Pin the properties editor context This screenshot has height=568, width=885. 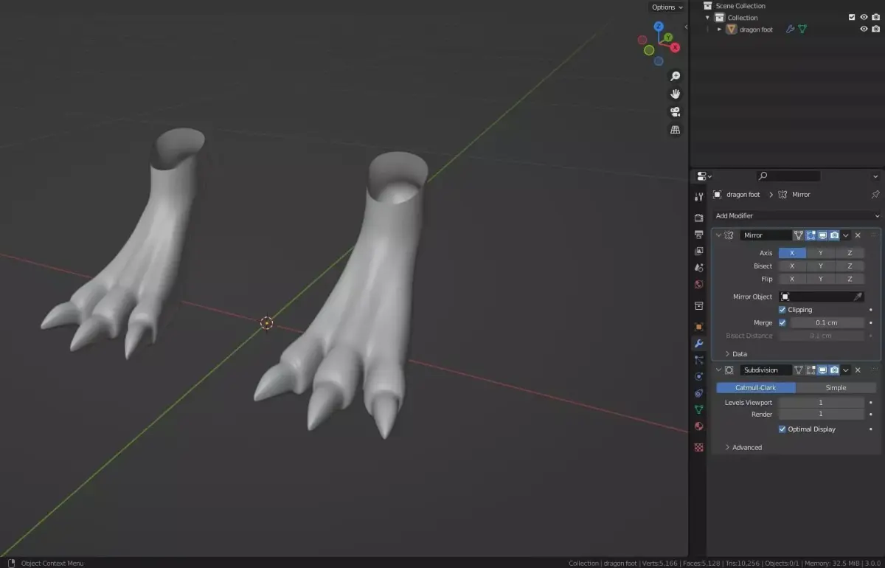875,195
